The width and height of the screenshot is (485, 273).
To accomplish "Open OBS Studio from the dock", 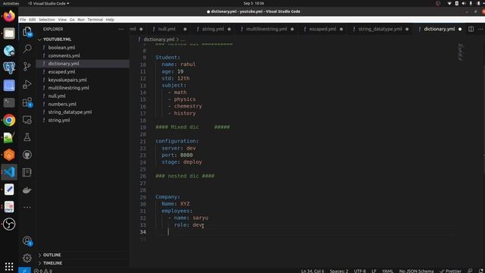I will tap(9, 224).
